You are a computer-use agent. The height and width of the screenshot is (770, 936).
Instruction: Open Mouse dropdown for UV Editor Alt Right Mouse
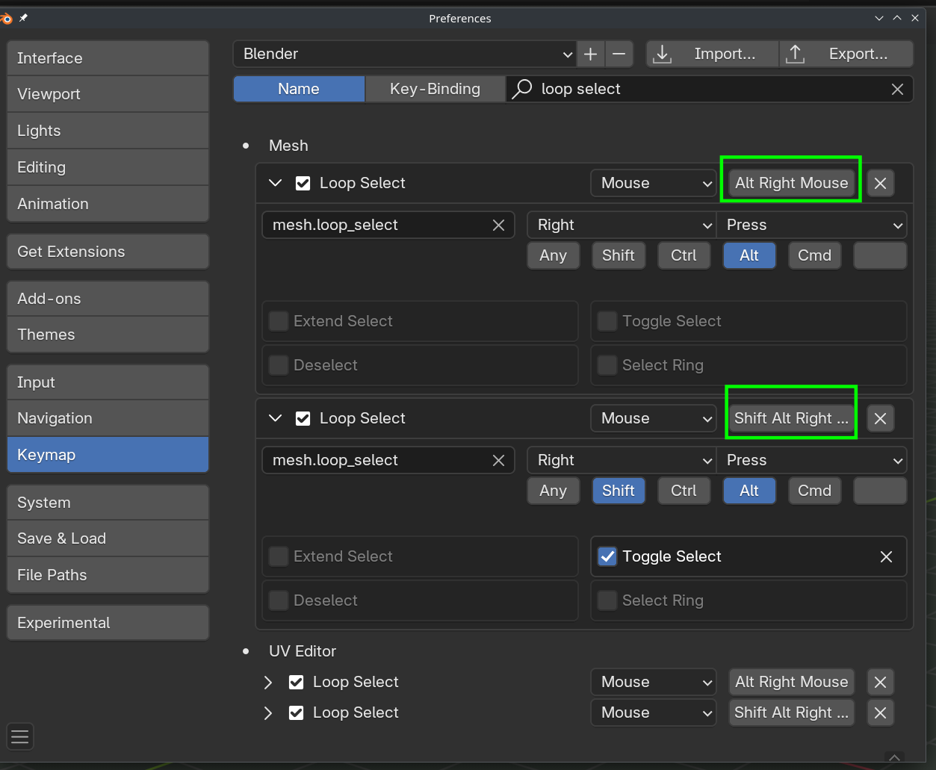tap(654, 682)
